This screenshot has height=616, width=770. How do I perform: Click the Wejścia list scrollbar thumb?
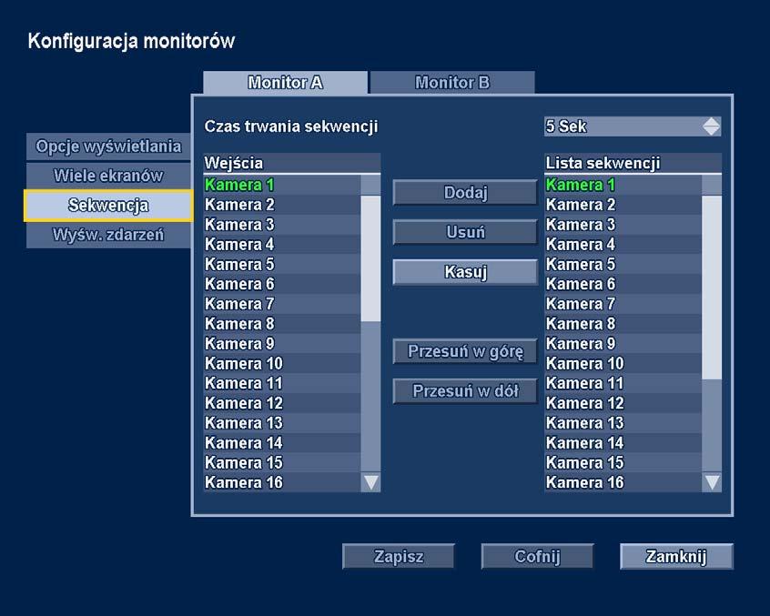pos(370,258)
